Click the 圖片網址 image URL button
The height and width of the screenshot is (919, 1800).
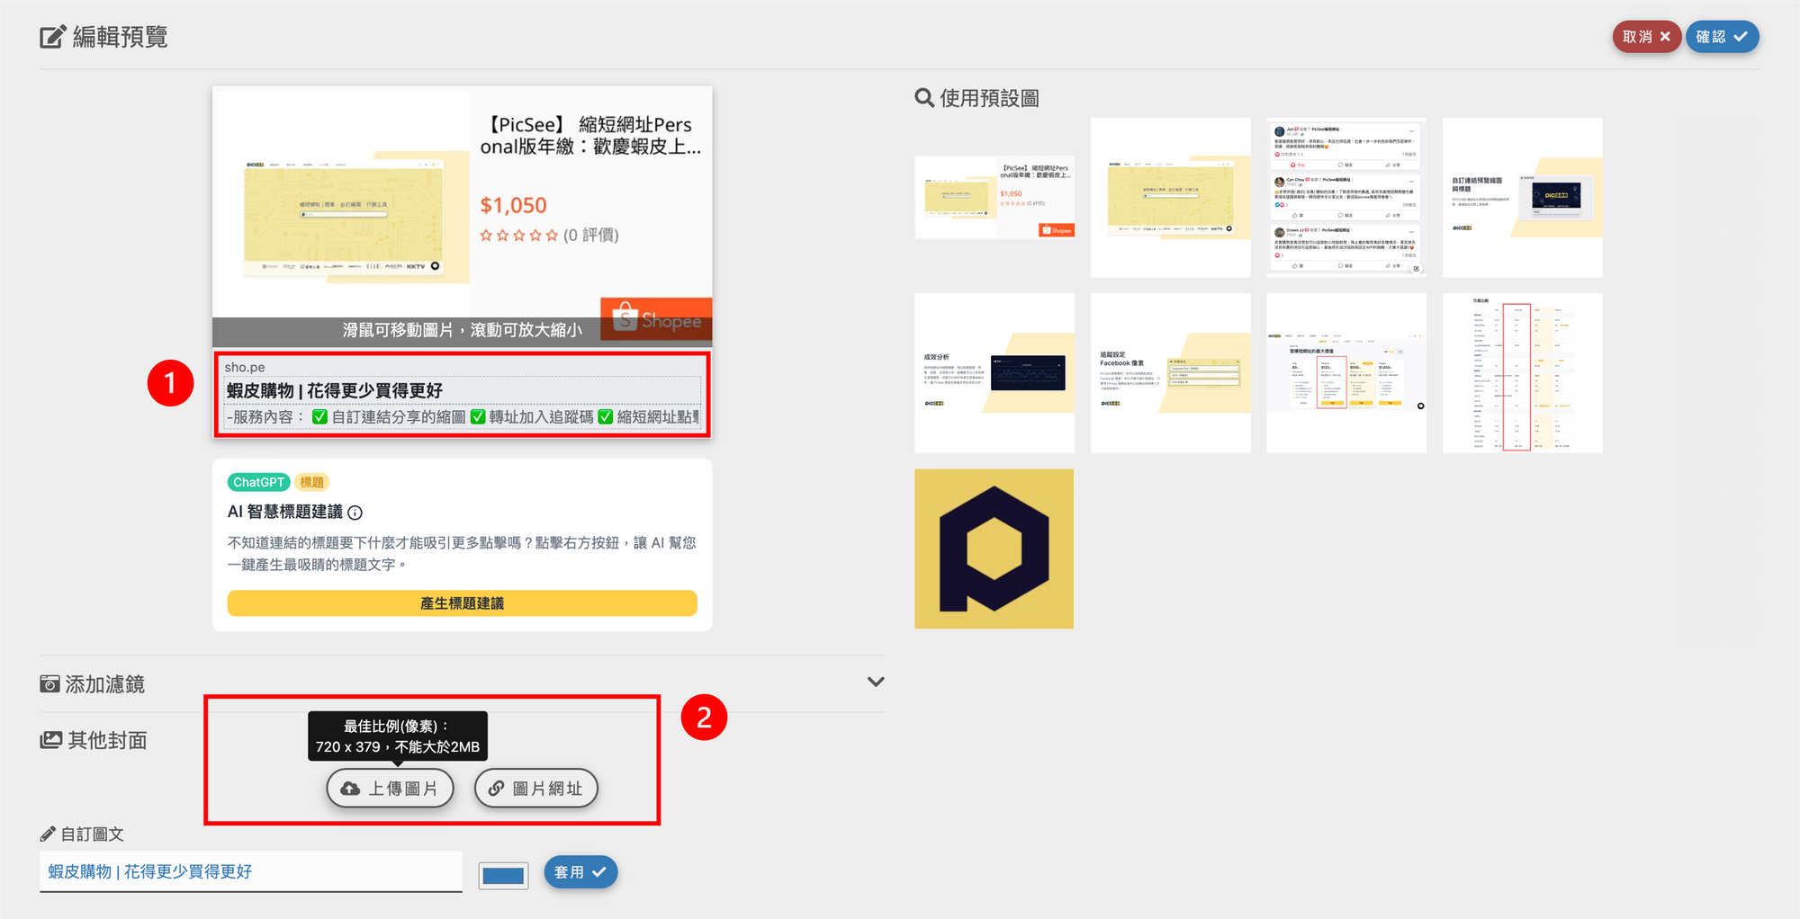(535, 789)
